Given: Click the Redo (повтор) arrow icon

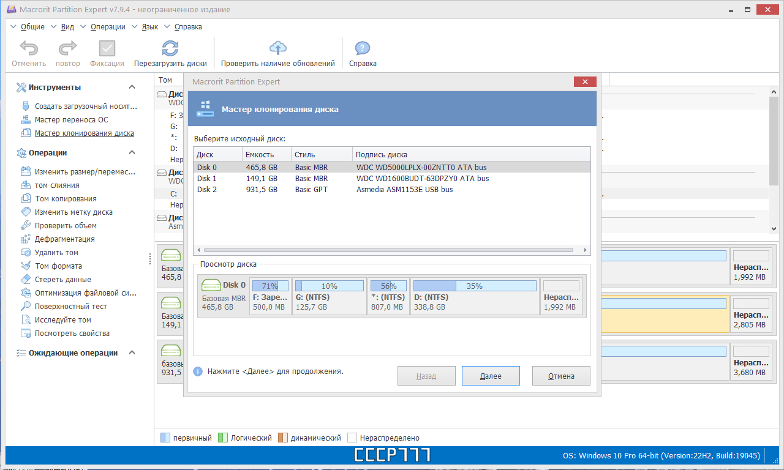Looking at the screenshot, I should click(x=67, y=48).
